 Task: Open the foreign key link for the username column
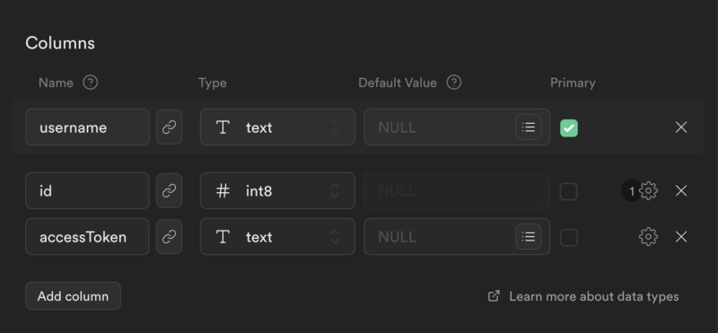(x=169, y=127)
